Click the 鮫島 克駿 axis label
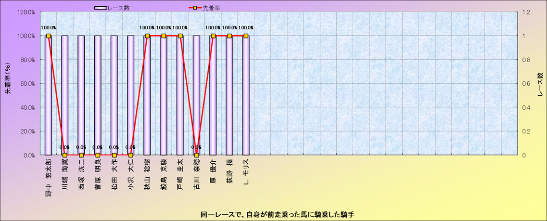Image resolution: width=547 pixels, height=221 pixels. (x=164, y=174)
